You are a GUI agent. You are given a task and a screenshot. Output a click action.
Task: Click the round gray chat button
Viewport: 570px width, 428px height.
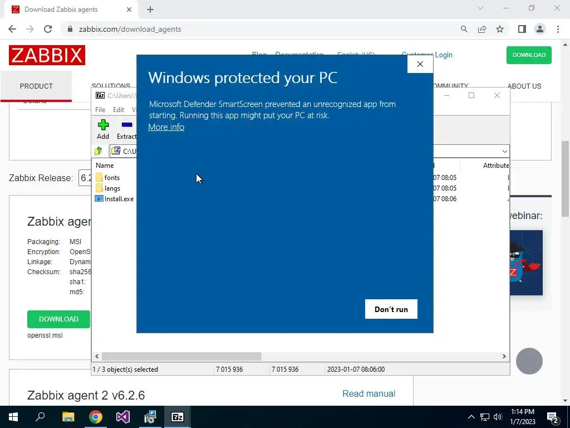[529, 361]
